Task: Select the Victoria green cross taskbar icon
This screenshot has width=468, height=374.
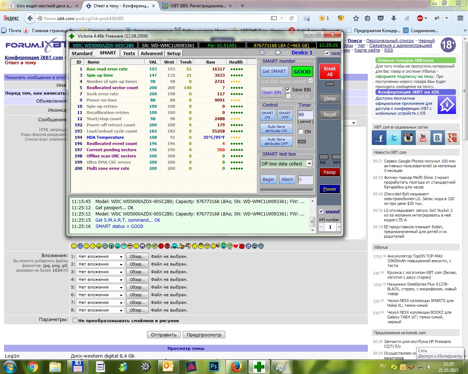Action: (259, 367)
